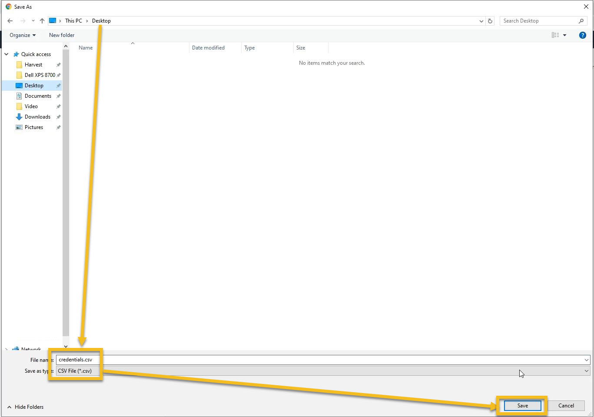This screenshot has width=594, height=417.
Task: Open Documents in Quick access
Action: click(38, 96)
